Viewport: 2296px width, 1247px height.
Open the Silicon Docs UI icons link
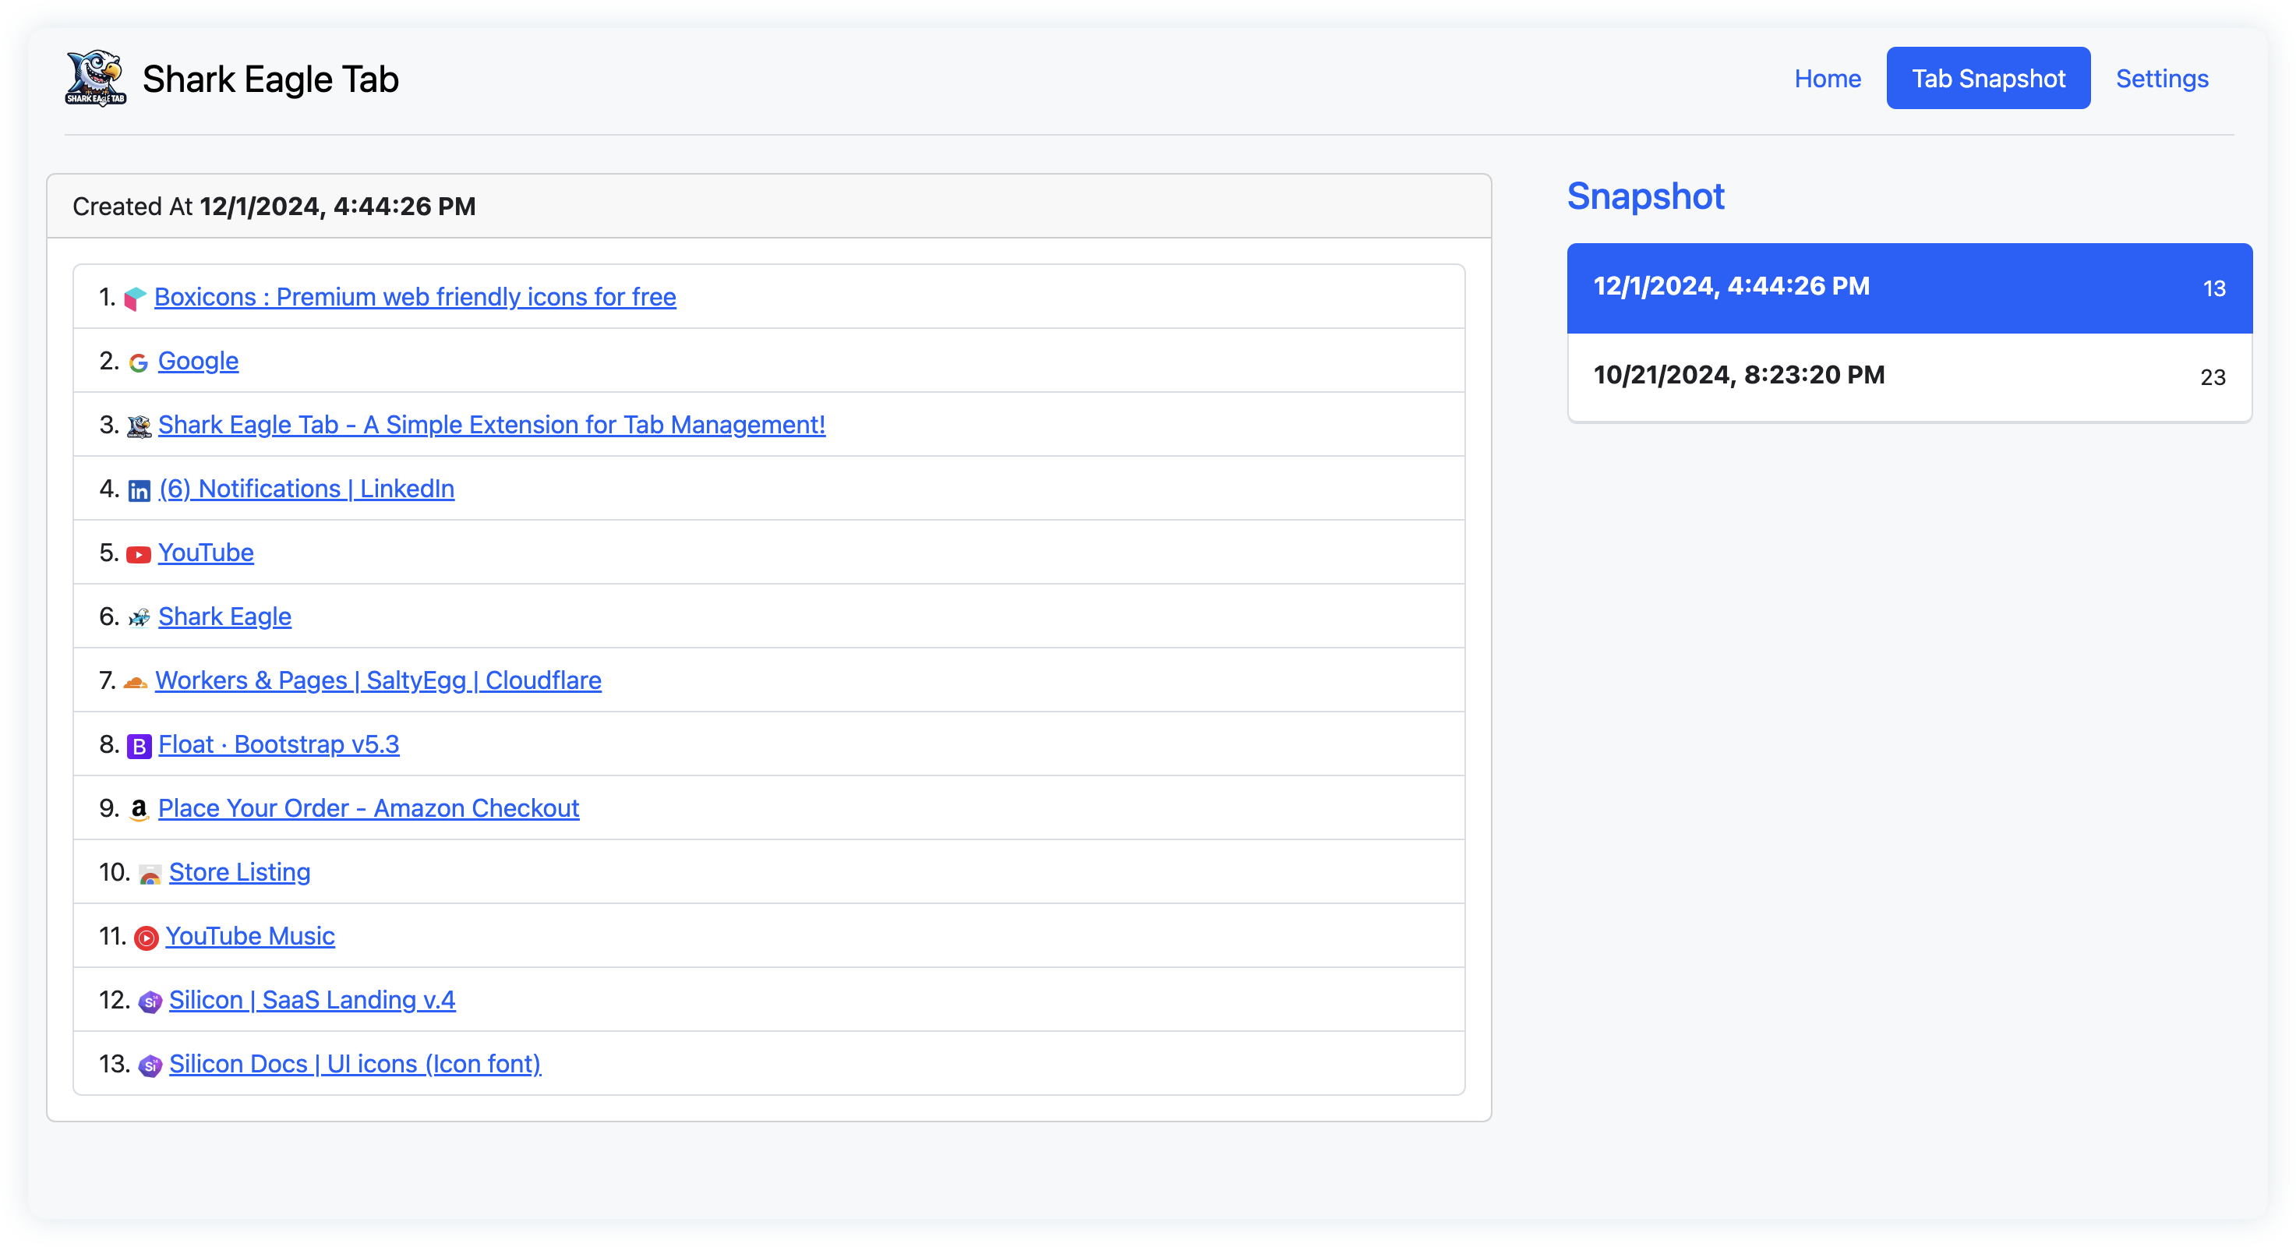(355, 1065)
